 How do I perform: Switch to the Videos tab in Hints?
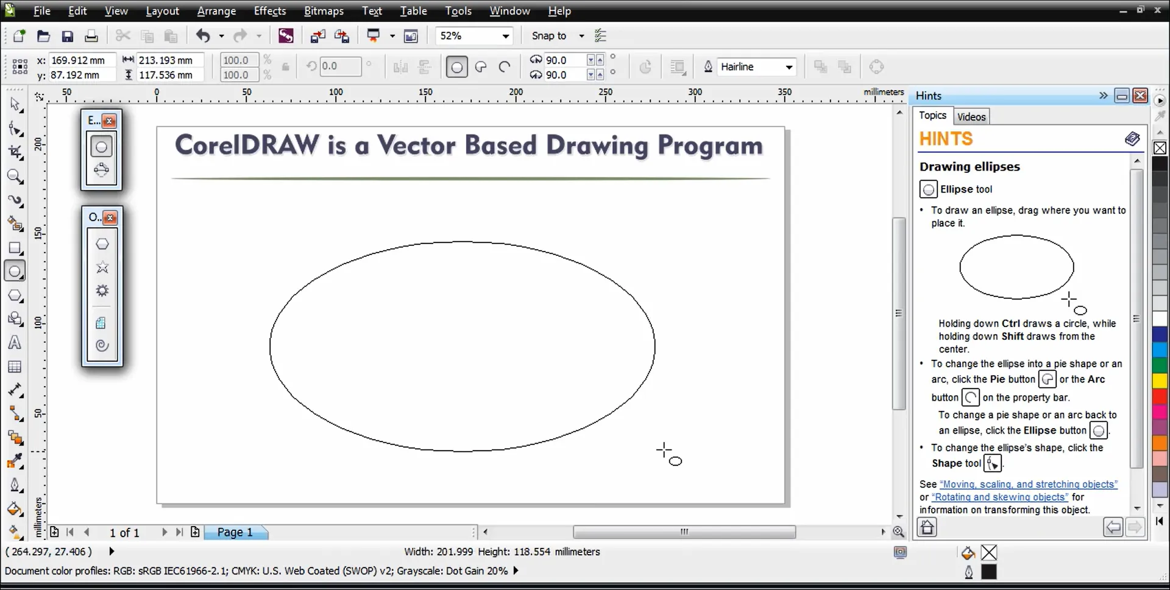tap(971, 117)
